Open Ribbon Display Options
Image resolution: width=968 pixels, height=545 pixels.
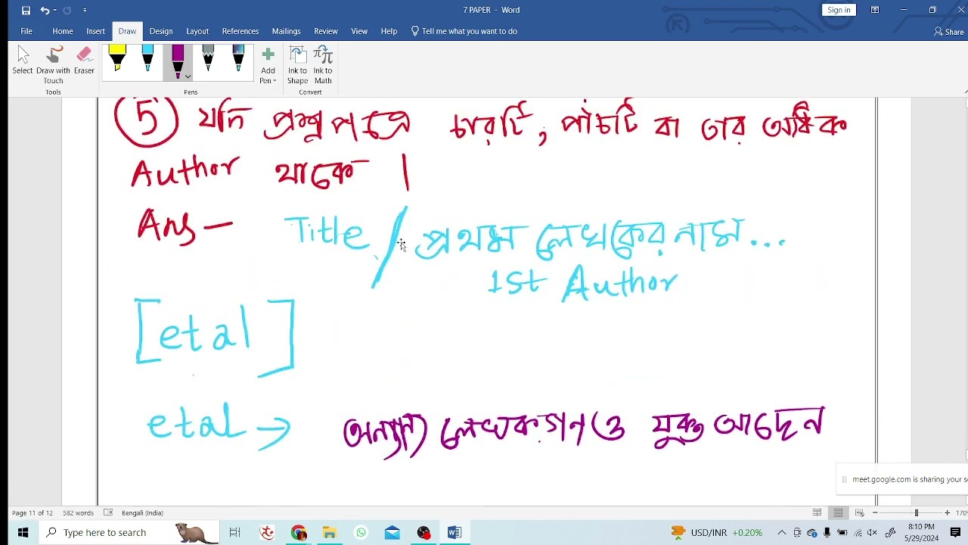click(x=875, y=10)
